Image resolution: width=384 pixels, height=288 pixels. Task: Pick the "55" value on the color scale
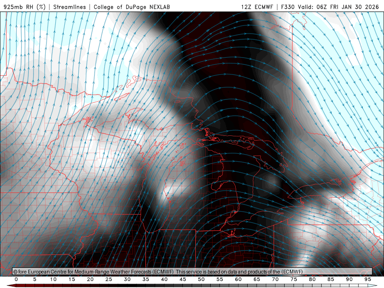pyautogui.click(x=220, y=279)
